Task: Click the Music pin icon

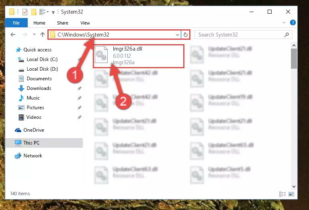Action: tap(80, 98)
